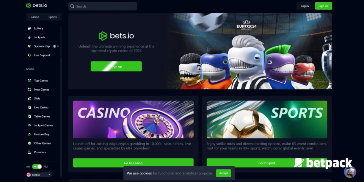Select the Top Games medal icon
Image resolution: width=364 pixels, height=182 pixels.
[x=29, y=80]
